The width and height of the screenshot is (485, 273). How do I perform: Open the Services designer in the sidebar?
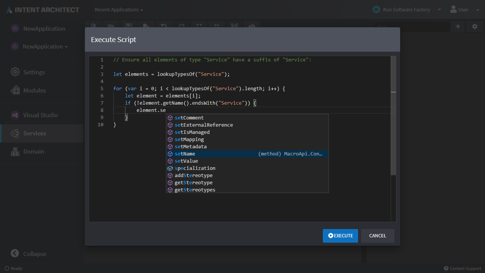pos(34,133)
